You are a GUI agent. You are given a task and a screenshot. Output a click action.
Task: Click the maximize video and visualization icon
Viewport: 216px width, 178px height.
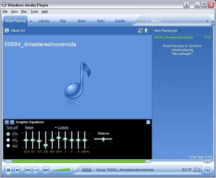coord(147,31)
